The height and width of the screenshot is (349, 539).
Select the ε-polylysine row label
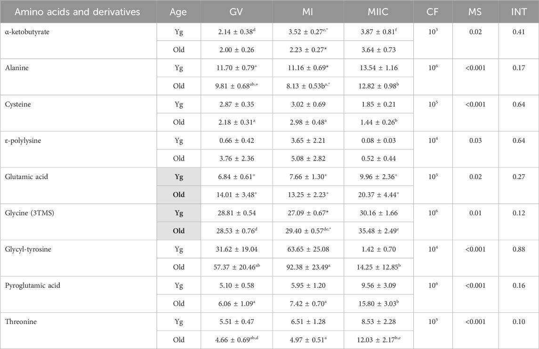[23, 141]
